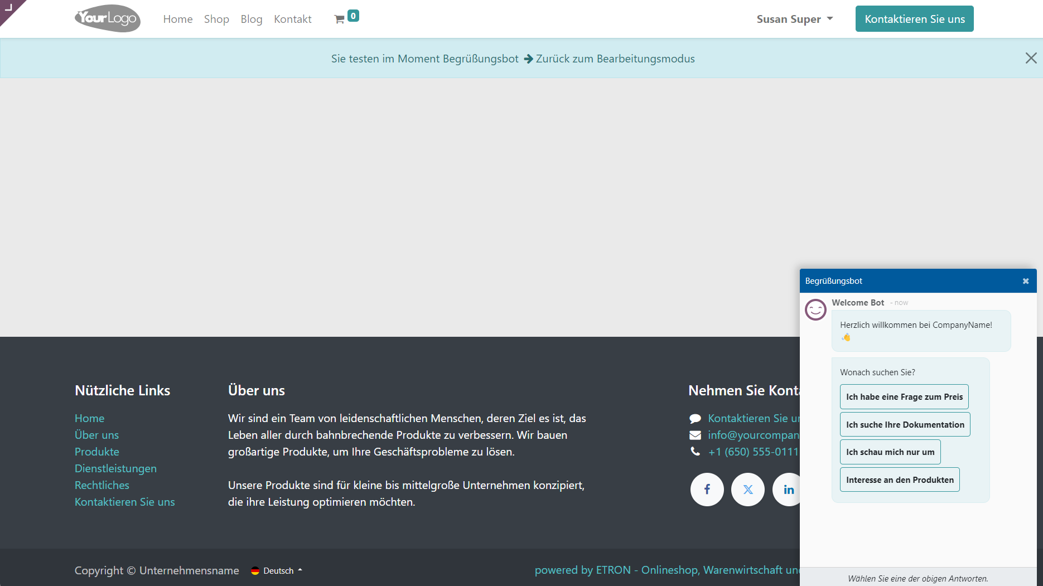The height and width of the screenshot is (586, 1043).
Task: Click the Welcome Bot smiley avatar
Action: coord(815,309)
